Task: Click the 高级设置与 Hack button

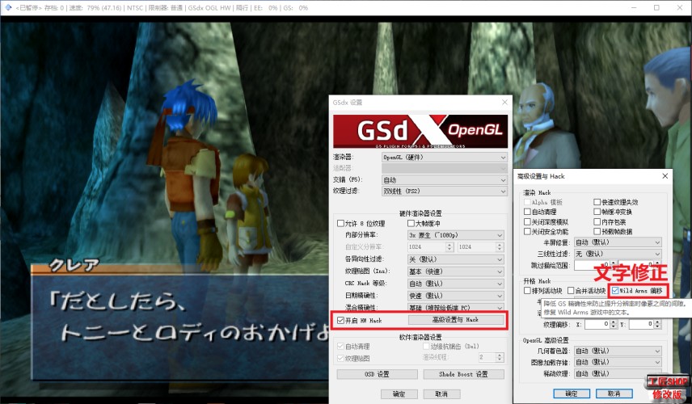Action: point(455,320)
